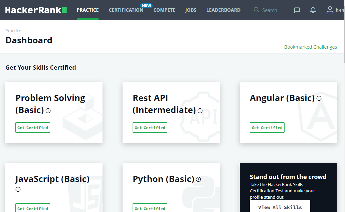Switch to the Certification tab
The image size is (345, 212).
(126, 10)
